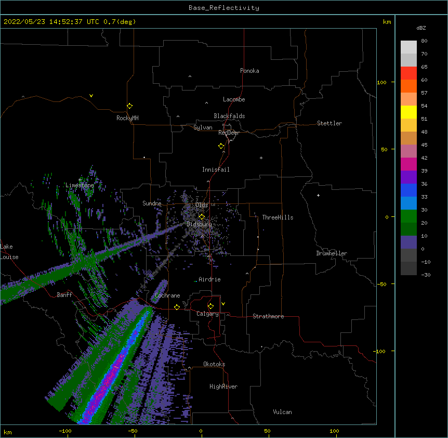Click the yellow station marker south of RedDeer
This screenshot has height=438, width=448.
[221, 146]
